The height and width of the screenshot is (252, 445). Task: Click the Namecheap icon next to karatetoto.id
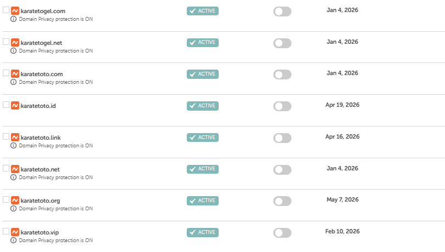click(15, 105)
